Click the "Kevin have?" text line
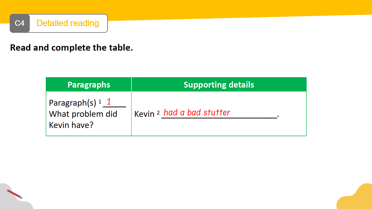Image resolution: width=372 pixels, height=209 pixels. pyautogui.click(x=71, y=125)
